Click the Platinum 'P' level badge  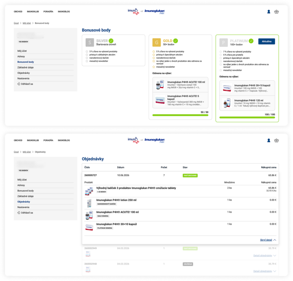tap(223, 43)
